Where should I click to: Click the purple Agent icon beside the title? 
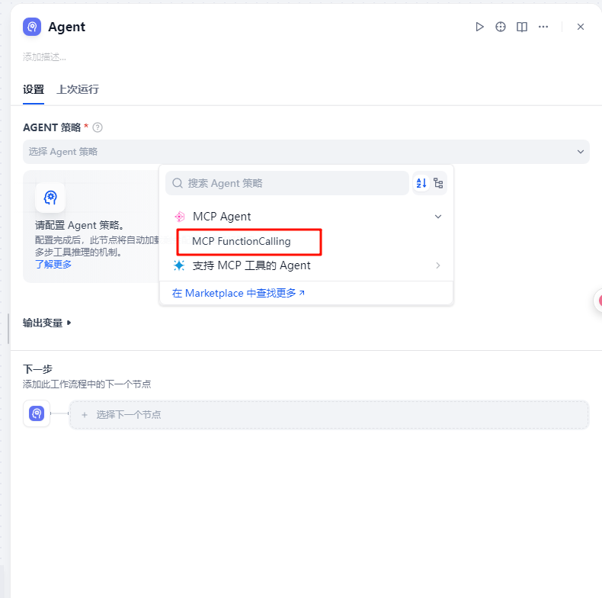pyautogui.click(x=32, y=27)
